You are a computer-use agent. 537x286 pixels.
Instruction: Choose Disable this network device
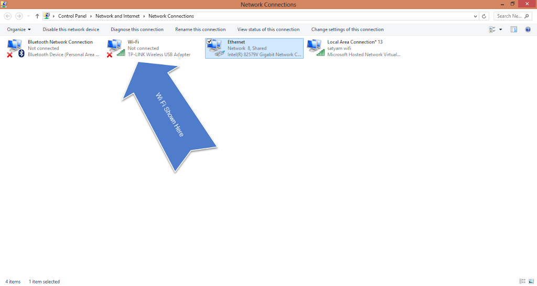[x=71, y=29]
